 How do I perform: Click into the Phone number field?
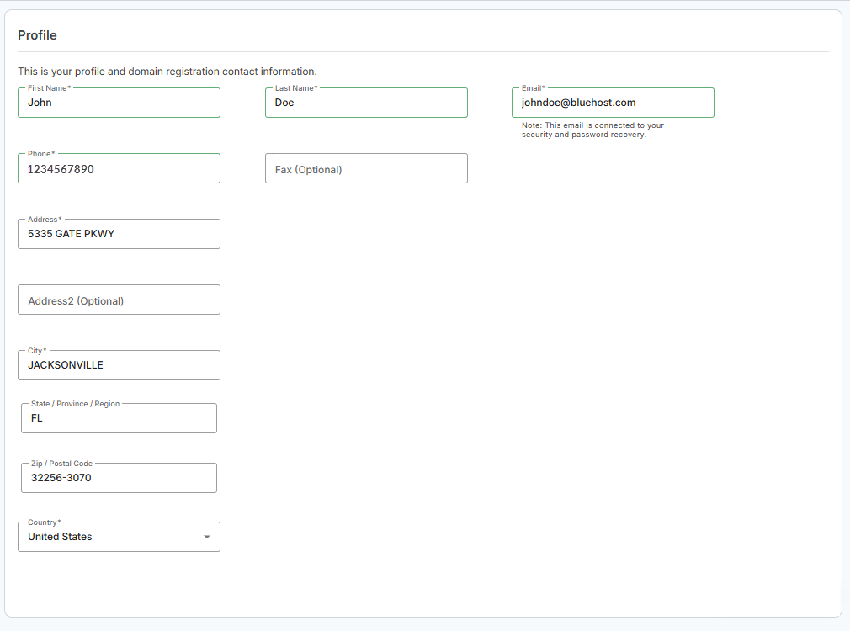coord(119,169)
